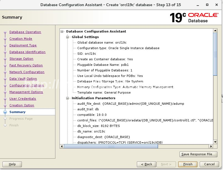This screenshot has width=223, height=170.
Task: Open Management Options step
Action: [x=26, y=92]
